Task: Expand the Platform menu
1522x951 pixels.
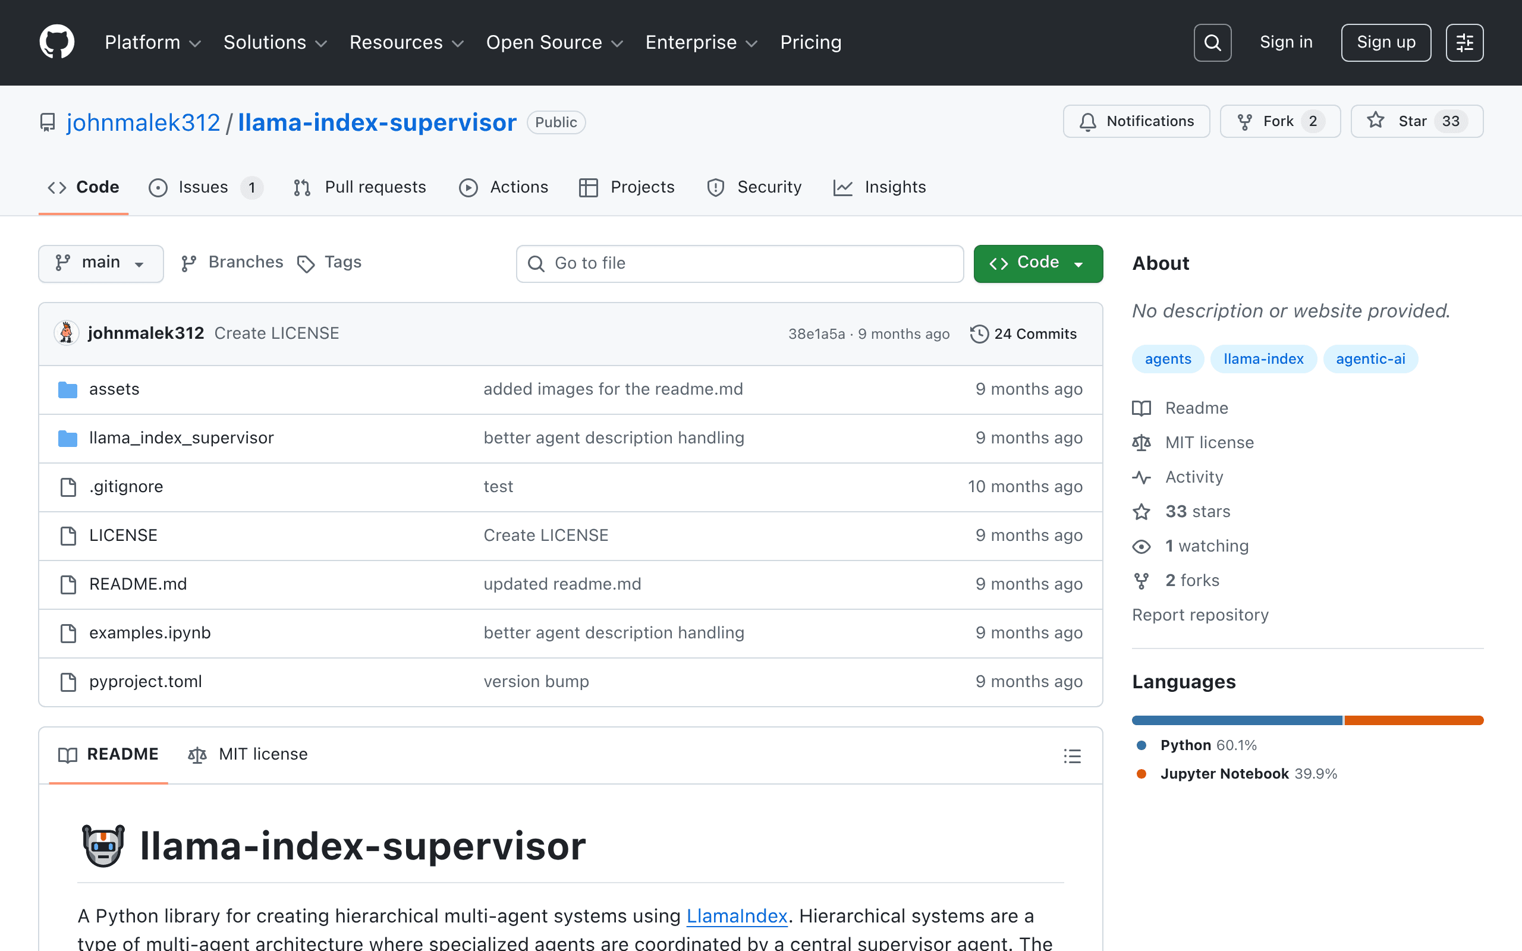Action: click(x=153, y=42)
